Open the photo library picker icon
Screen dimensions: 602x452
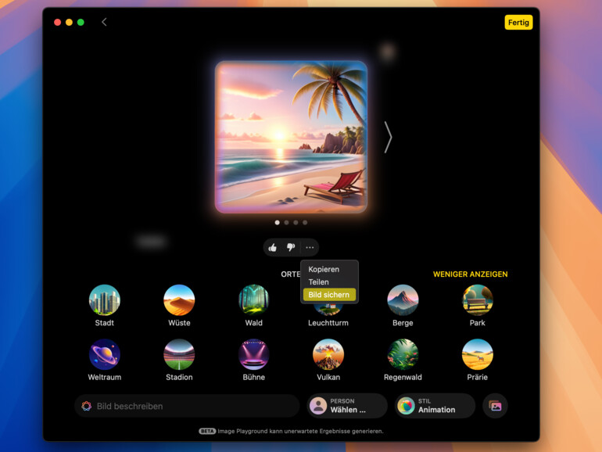coord(495,406)
